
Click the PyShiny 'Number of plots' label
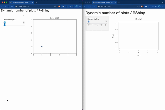(10, 19)
